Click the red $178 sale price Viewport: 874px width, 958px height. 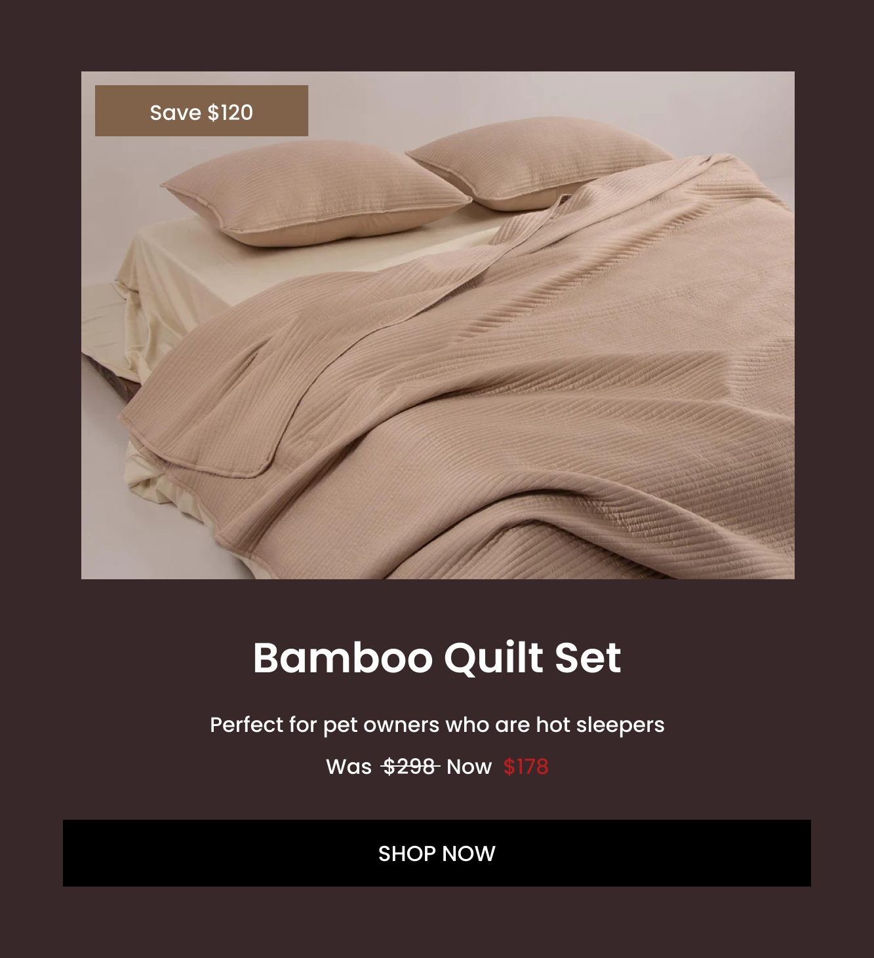tap(526, 766)
